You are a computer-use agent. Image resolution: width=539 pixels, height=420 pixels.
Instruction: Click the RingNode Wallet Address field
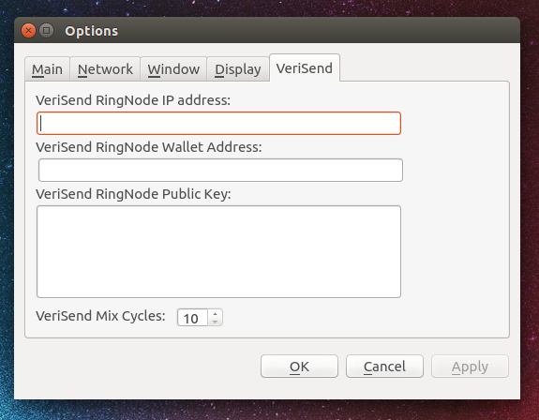pyautogui.click(x=220, y=170)
